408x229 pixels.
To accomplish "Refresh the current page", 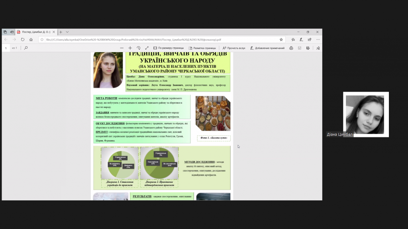I will pyautogui.click(x=23, y=39).
